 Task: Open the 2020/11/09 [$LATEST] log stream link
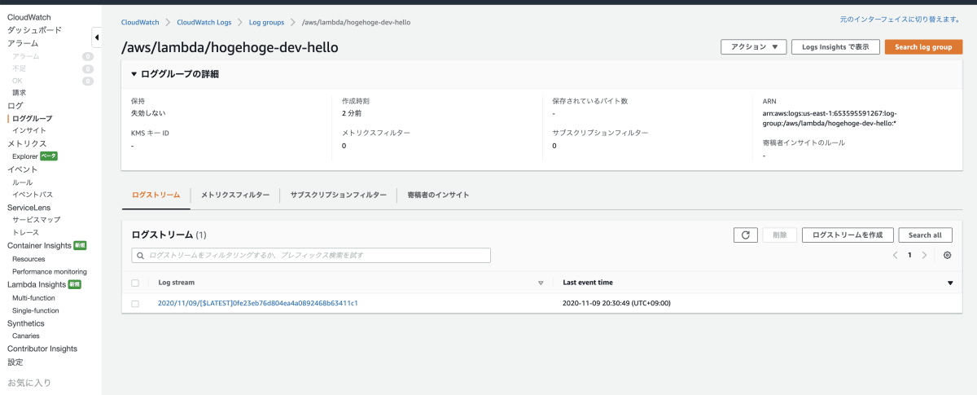(258, 303)
